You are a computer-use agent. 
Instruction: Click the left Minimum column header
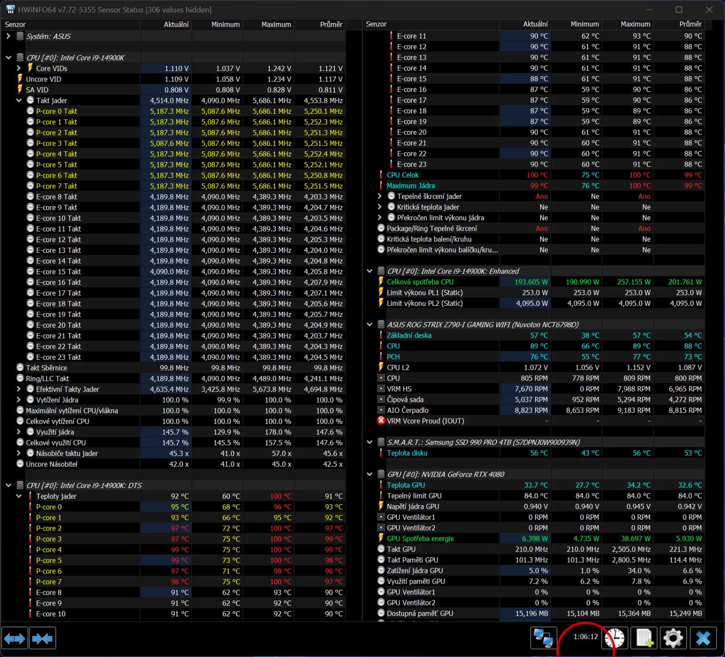point(217,24)
